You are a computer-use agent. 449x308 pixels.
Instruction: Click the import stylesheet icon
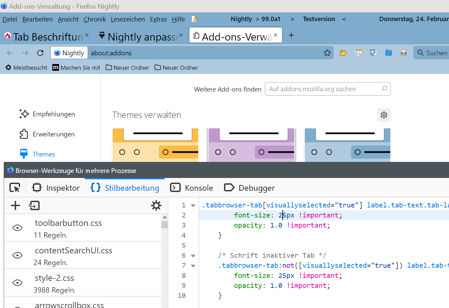[x=34, y=205]
